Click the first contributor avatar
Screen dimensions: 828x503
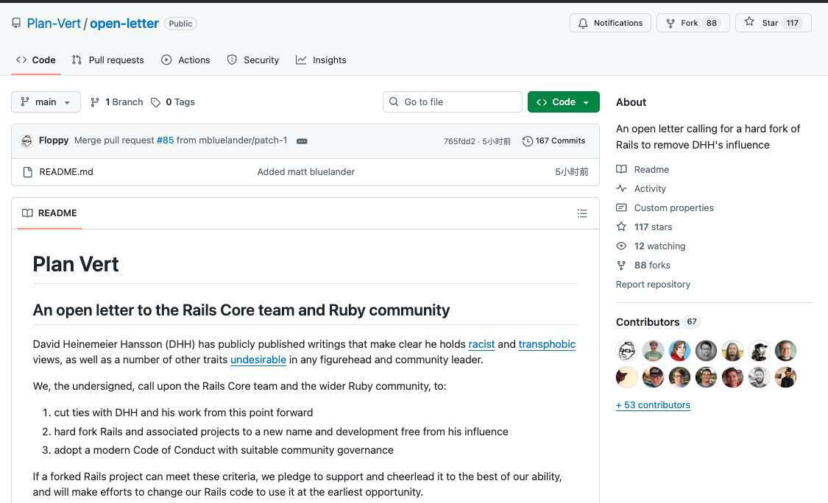coord(626,351)
